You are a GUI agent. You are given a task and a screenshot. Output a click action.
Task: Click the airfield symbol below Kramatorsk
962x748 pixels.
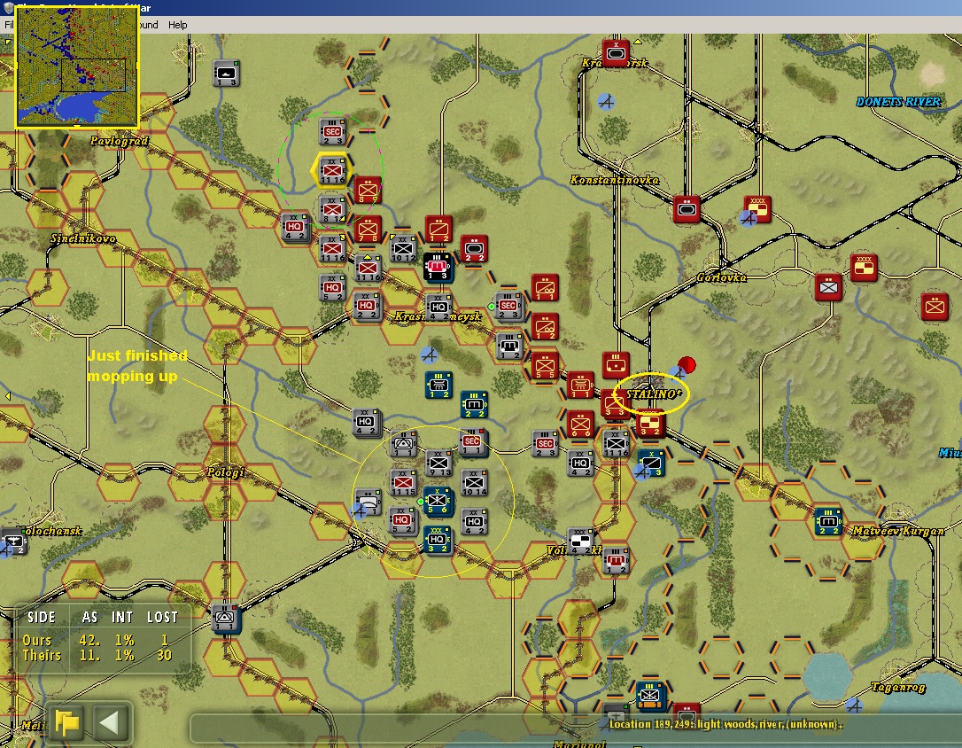coord(606,101)
